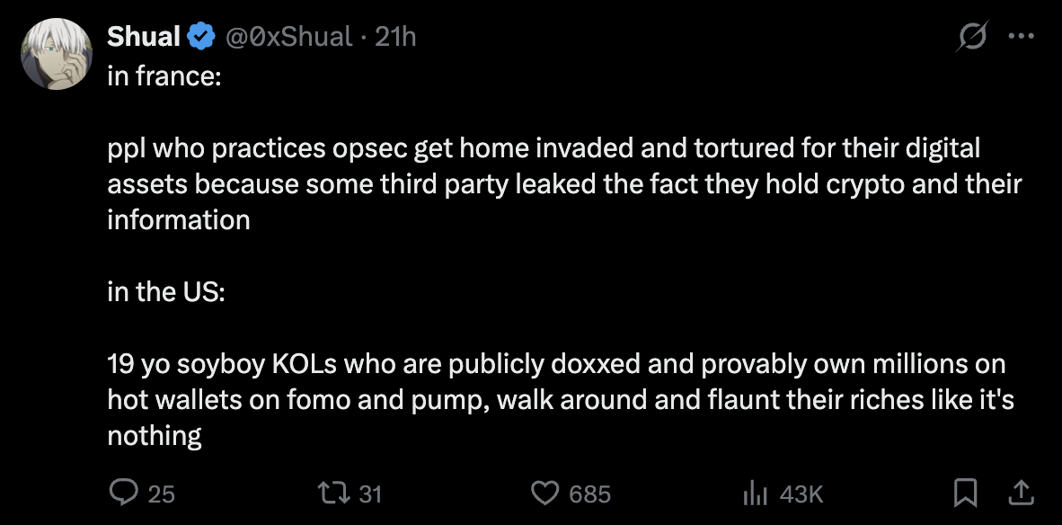Viewport: 1062px width, 525px height.
Task: Open the three-dot more options menu
Action: [1022, 37]
